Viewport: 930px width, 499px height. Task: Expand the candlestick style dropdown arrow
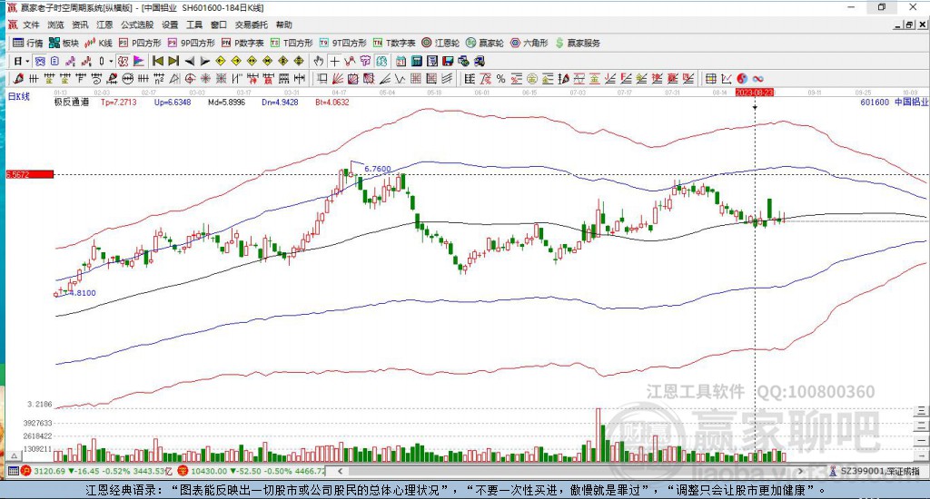click(x=112, y=61)
